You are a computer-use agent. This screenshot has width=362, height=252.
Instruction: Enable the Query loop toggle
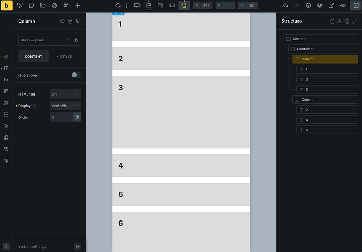[x=76, y=75]
